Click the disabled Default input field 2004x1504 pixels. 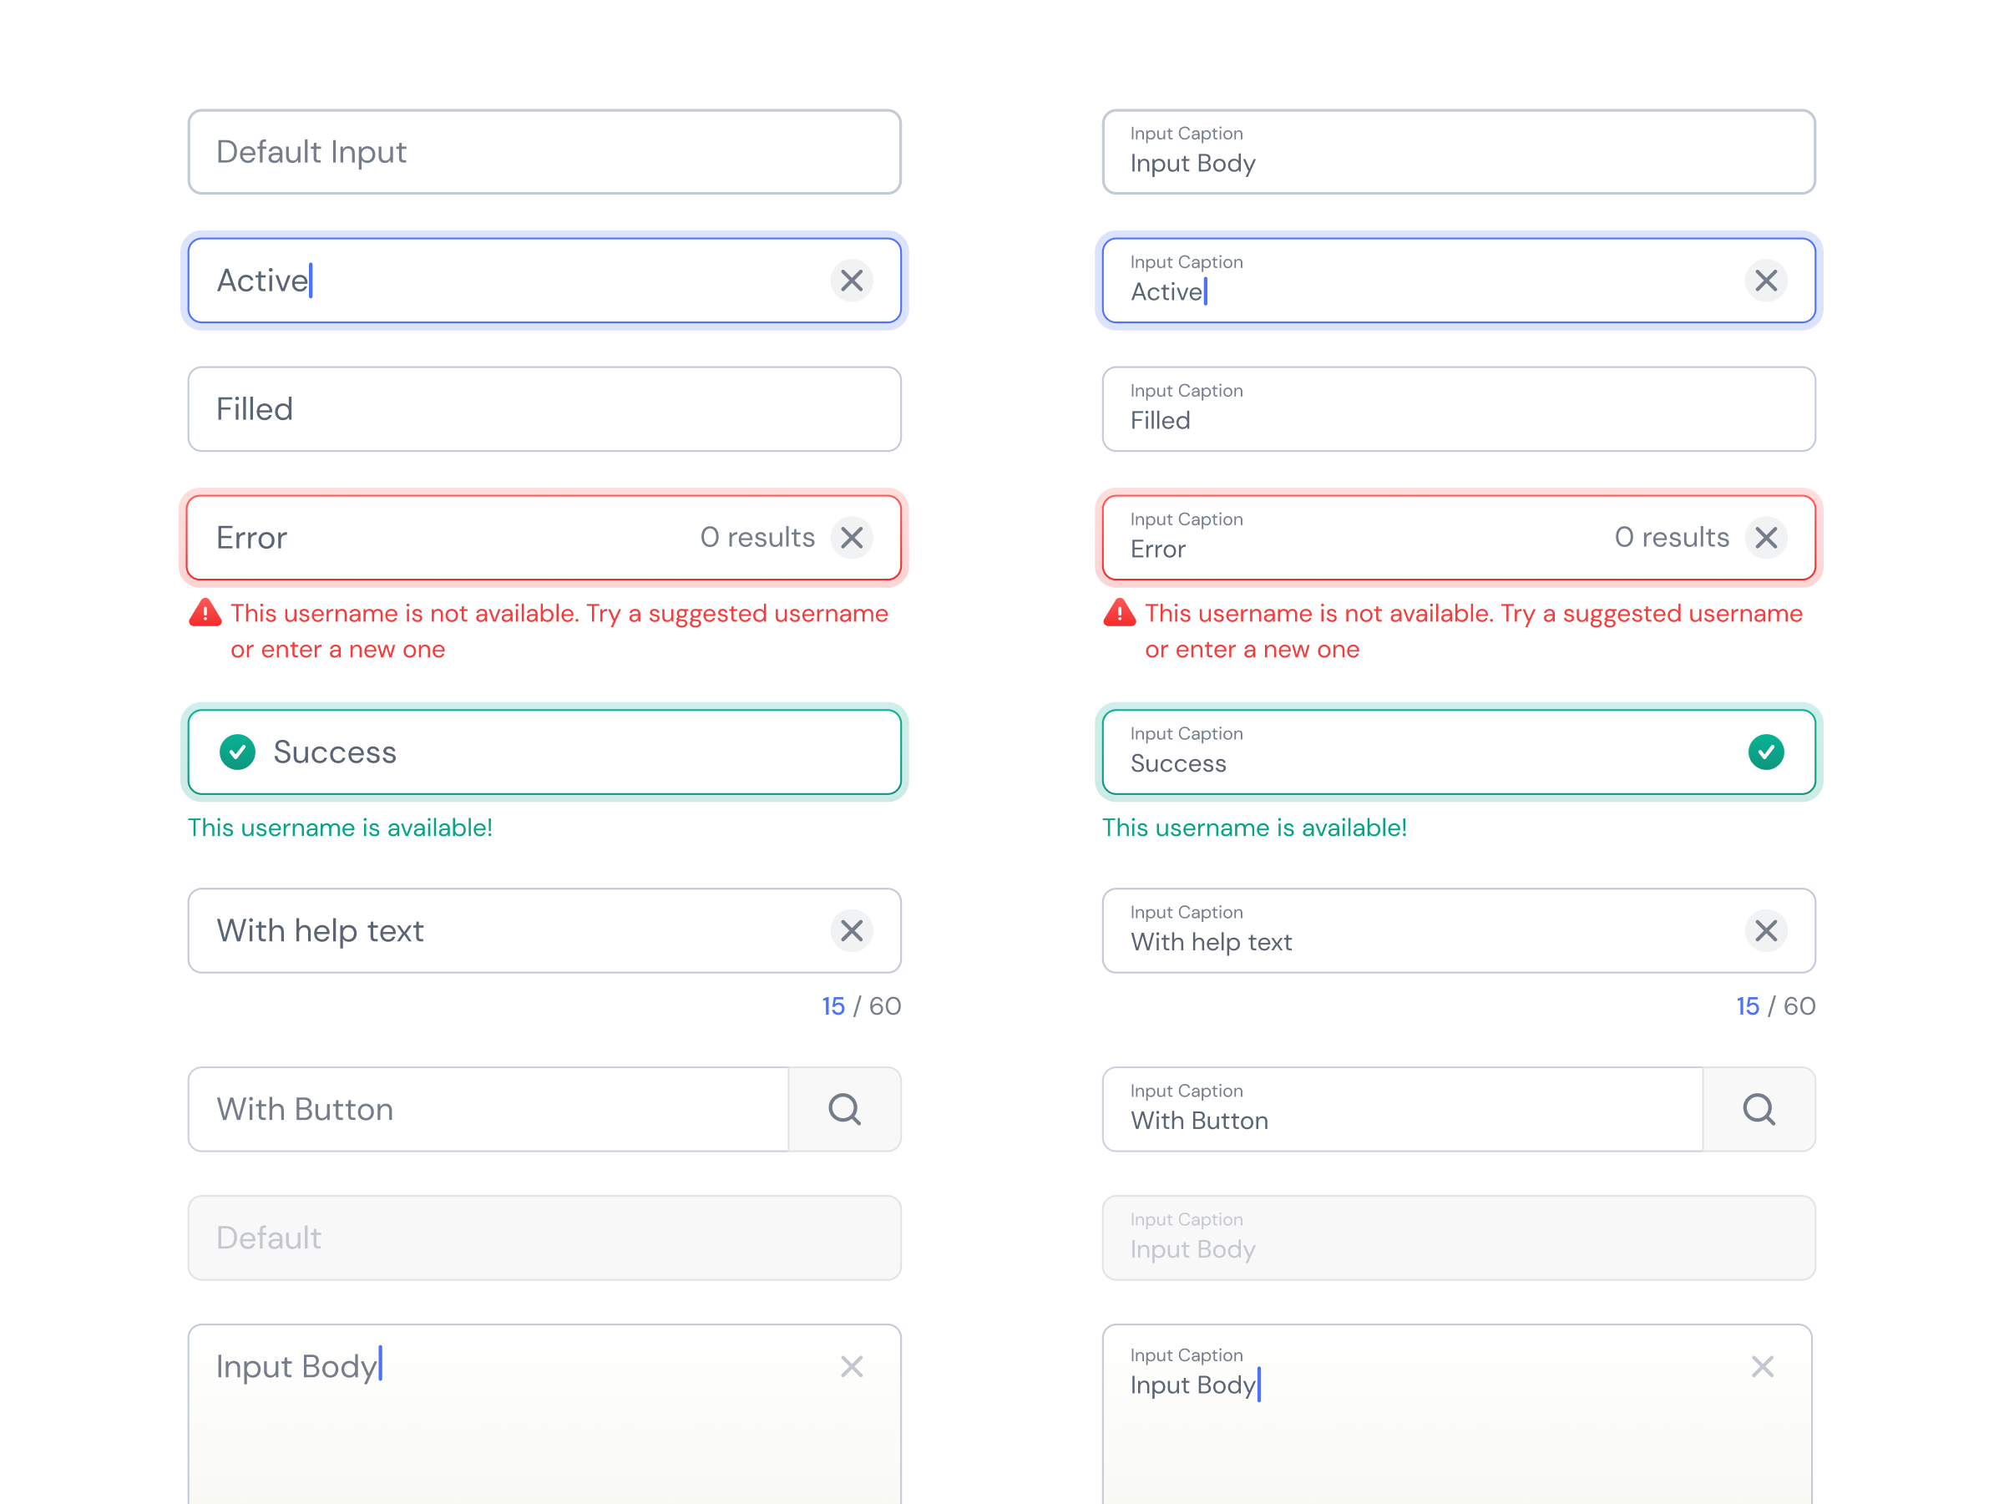coord(544,1238)
